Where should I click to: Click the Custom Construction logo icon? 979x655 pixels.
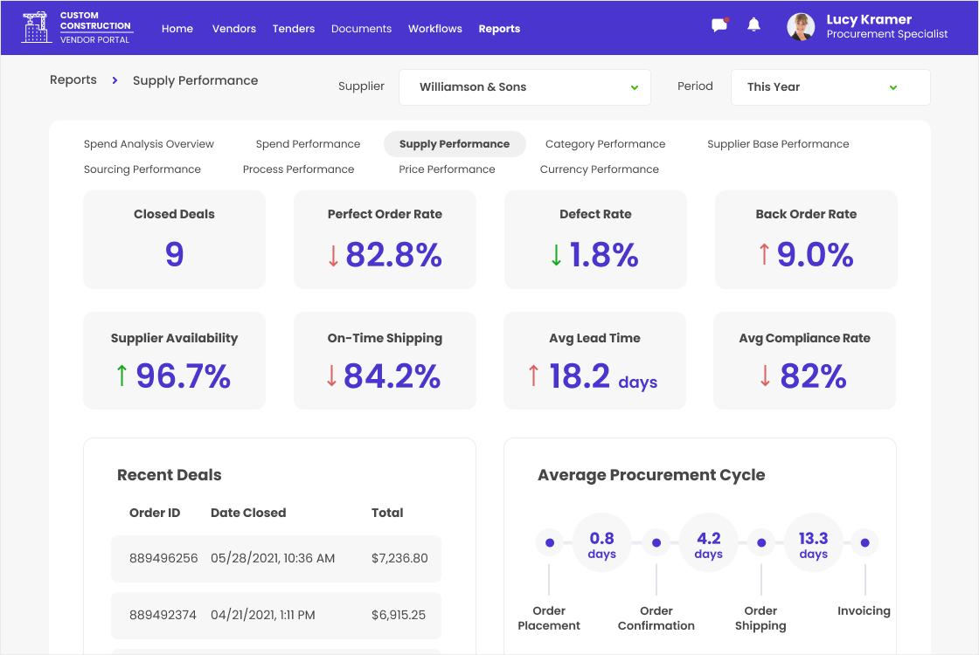tap(37, 28)
